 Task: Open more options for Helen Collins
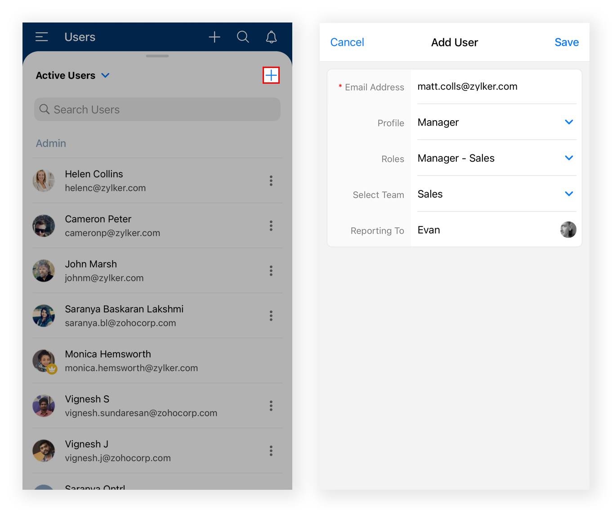[x=271, y=181]
